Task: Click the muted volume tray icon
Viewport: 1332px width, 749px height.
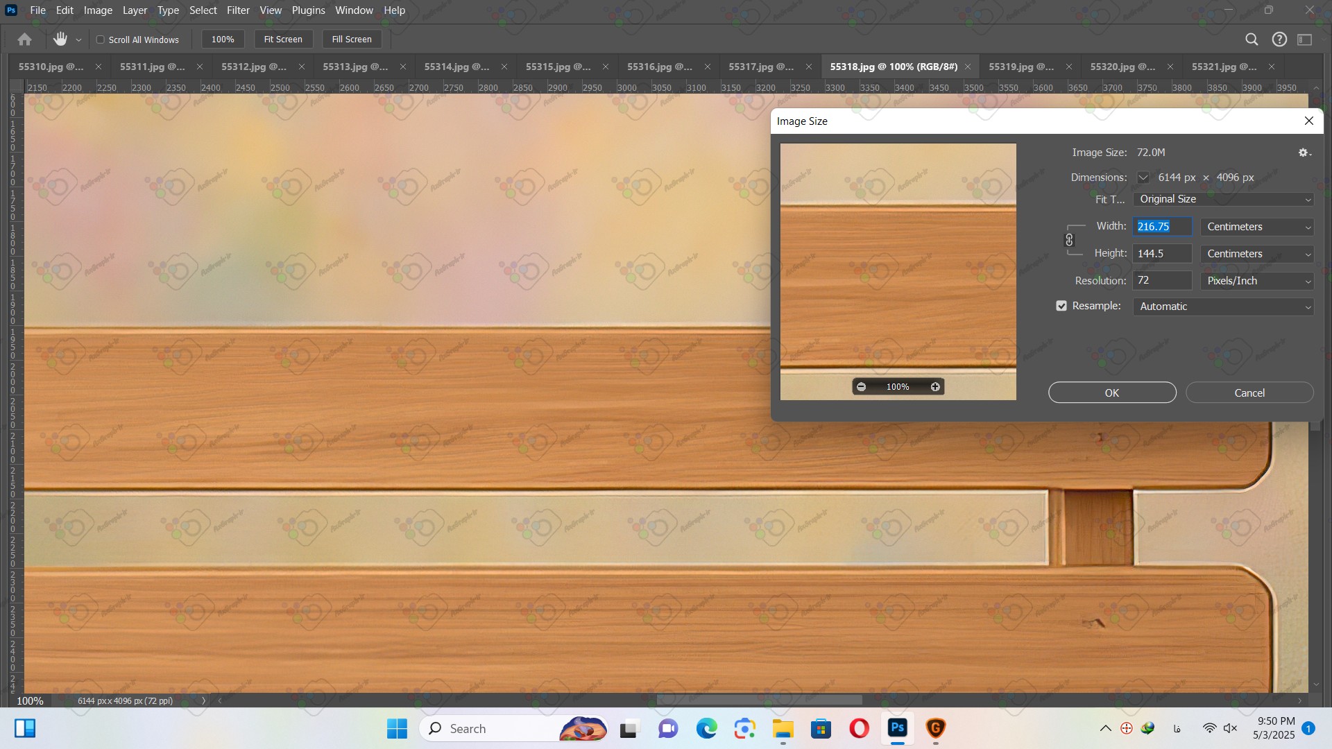Action: pos(1230,728)
